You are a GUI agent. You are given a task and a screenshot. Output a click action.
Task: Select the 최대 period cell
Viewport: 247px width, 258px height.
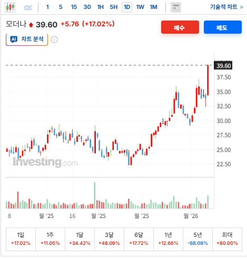tap(227, 239)
